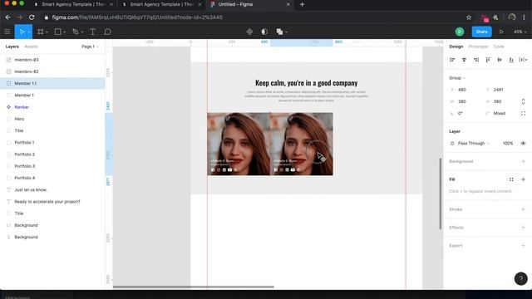Screen dimensions: 532x299
Task: Click the Use as Mask icon
Action: tap(264, 32)
